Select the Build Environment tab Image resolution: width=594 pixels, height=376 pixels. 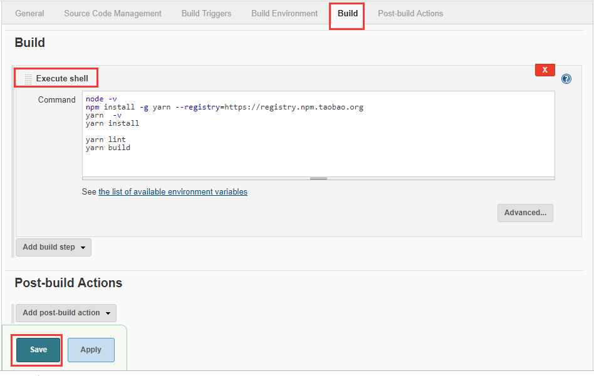(284, 13)
